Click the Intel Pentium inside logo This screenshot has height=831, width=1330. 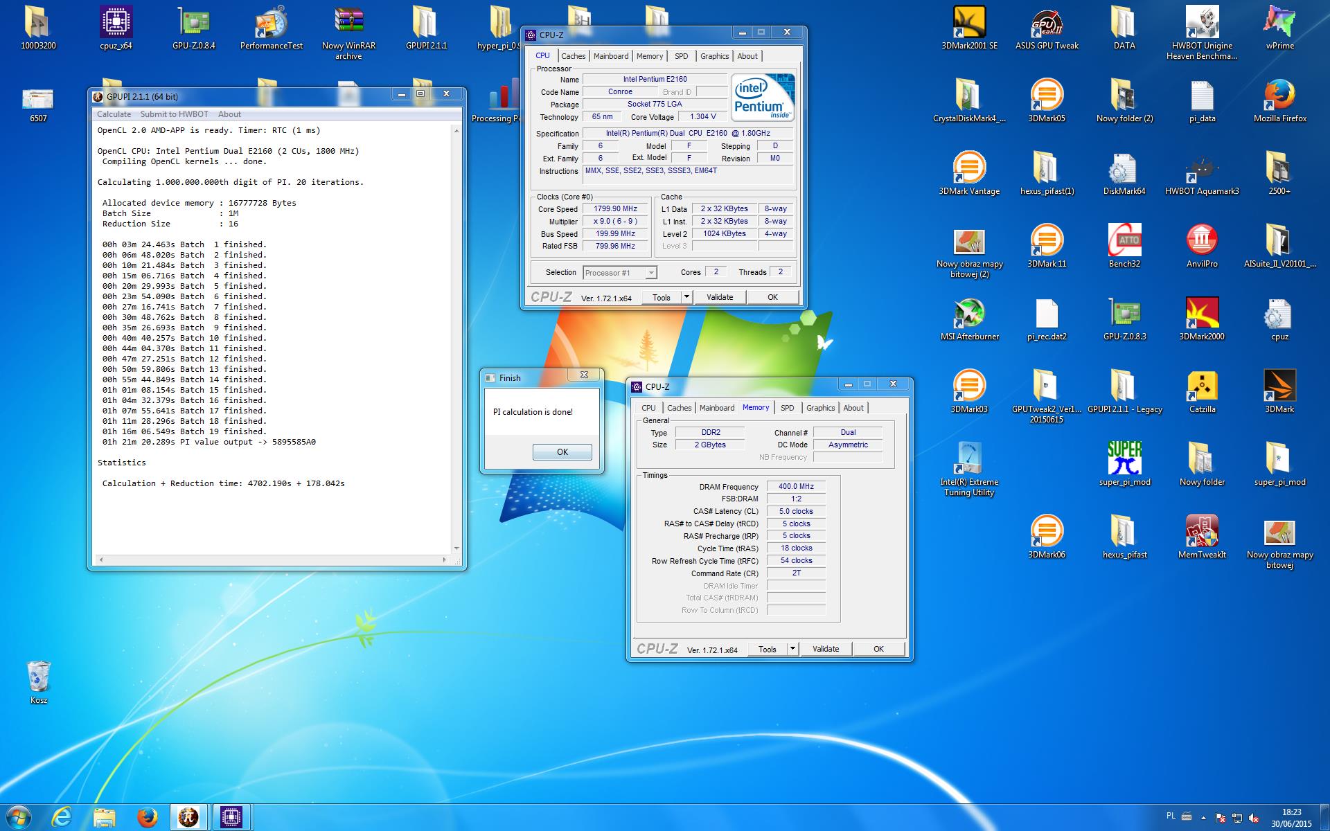pos(763,98)
